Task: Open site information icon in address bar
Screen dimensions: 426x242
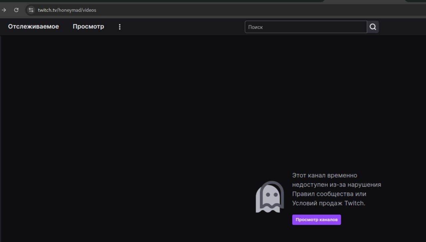Action: coord(31,10)
